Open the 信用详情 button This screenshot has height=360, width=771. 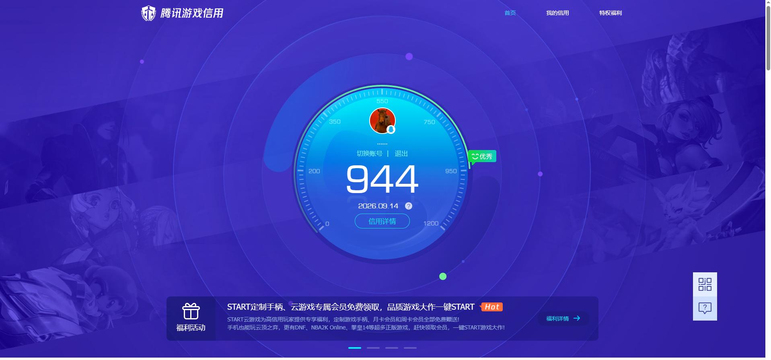382,221
